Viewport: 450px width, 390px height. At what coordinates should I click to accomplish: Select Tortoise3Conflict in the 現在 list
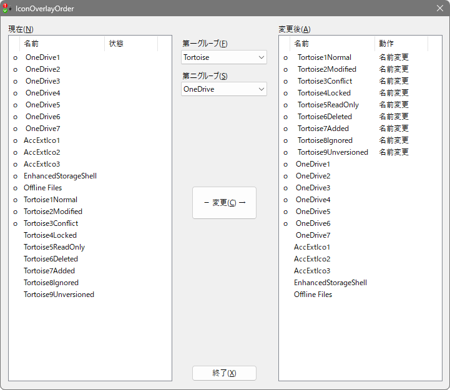(51, 223)
